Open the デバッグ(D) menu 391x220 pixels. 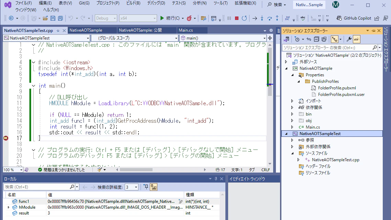tap(156, 3)
